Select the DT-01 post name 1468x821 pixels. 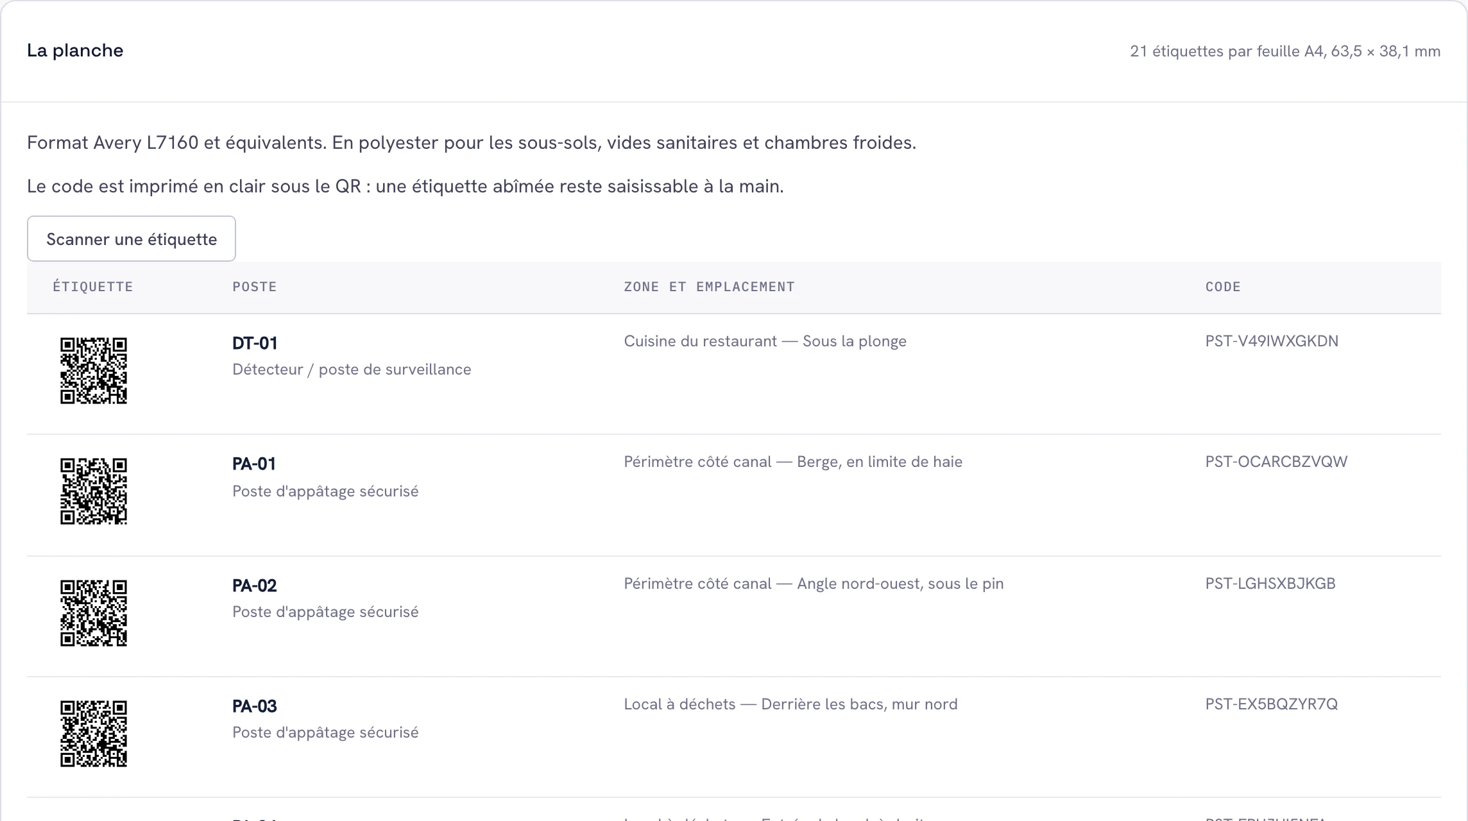click(255, 343)
